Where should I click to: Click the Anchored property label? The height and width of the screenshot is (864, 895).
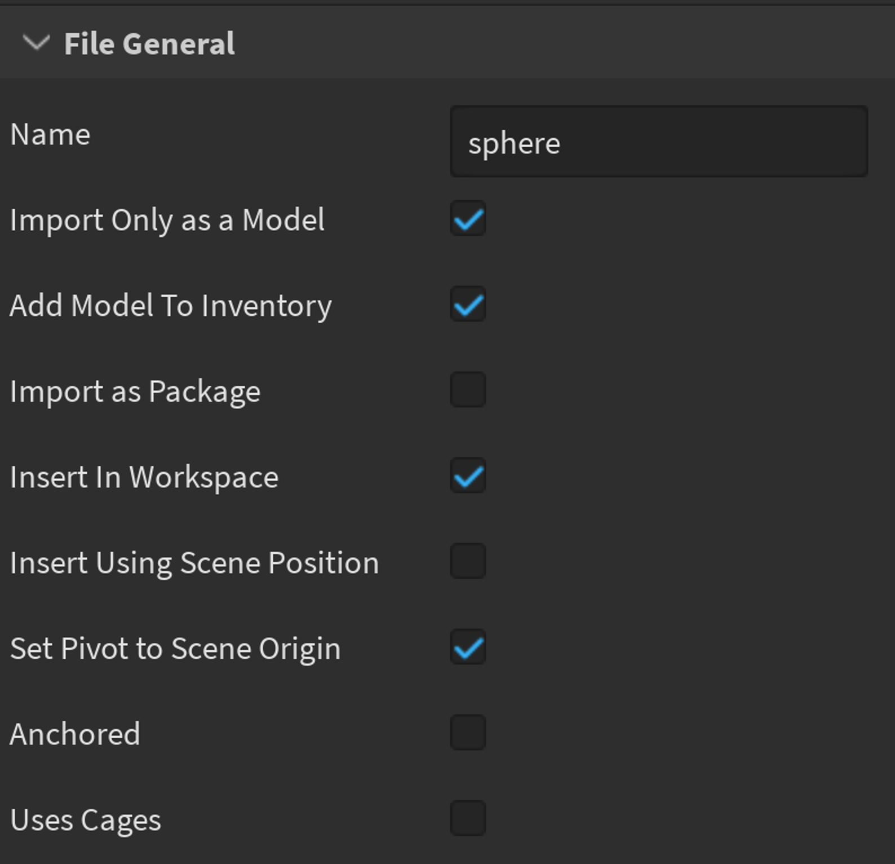coord(75,734)
